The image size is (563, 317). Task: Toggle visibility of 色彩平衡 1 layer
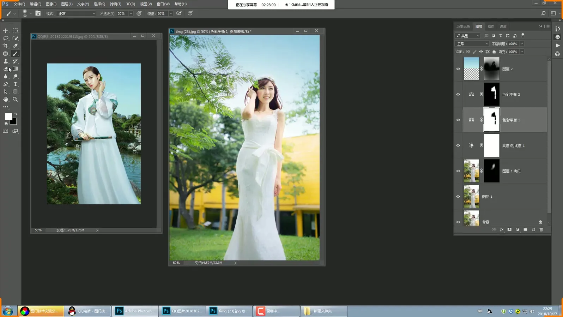[458, 120]
